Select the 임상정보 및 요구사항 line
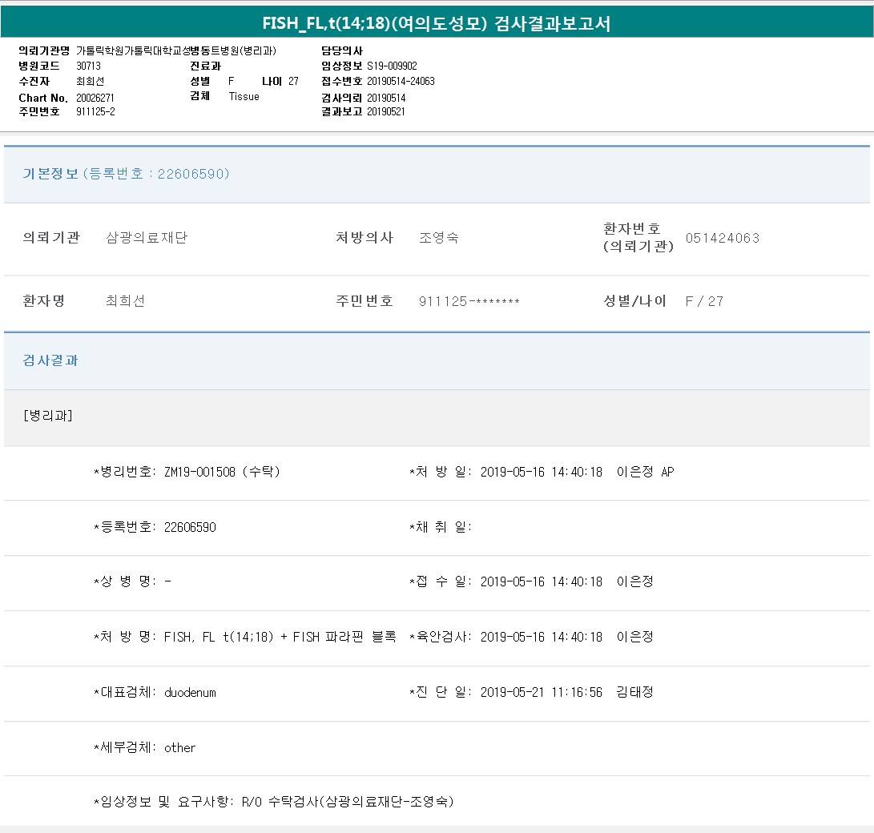Viewport: 874px width, 833px height. [x=273, y=802]
